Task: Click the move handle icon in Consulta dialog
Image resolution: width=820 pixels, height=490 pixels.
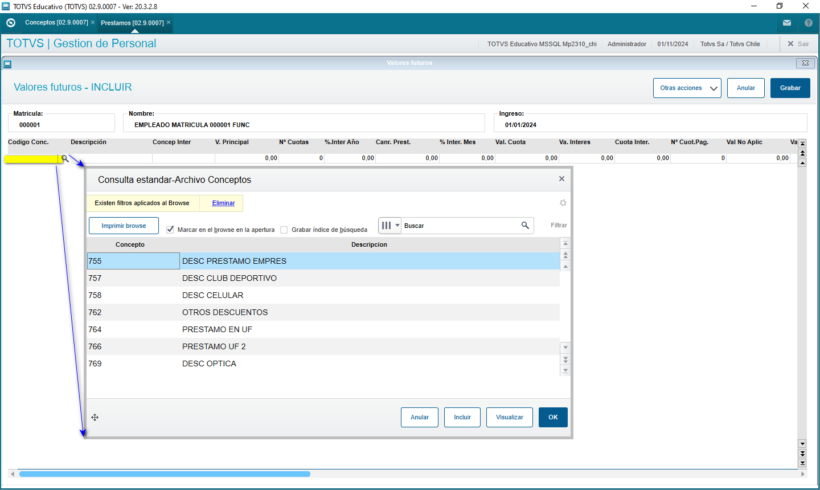Action: click(x=95, y=418)
